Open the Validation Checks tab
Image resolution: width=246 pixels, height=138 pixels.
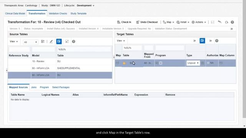coord(58,13)
